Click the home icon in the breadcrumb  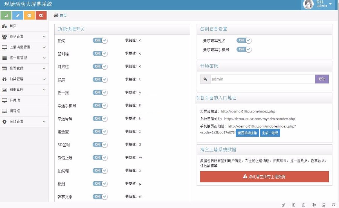56,15
